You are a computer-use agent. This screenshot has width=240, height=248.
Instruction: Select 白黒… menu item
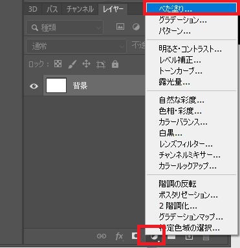(191, 133)
